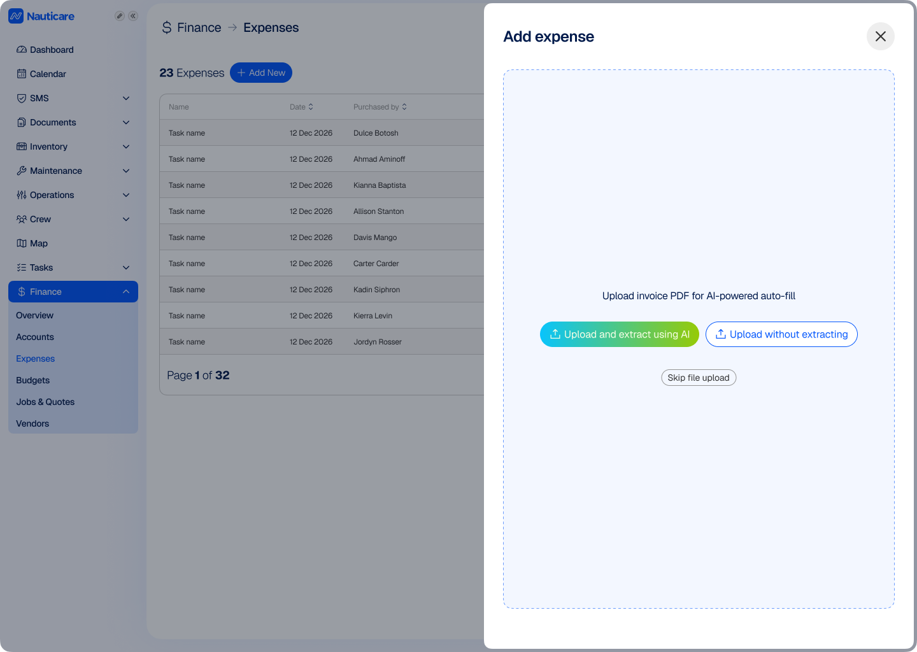Select Expenses under Finance
This screenshot has width=917, height=652.
[x=36, y=358]
